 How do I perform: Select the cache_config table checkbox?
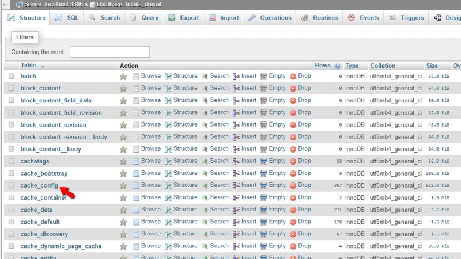coord(11,185)
